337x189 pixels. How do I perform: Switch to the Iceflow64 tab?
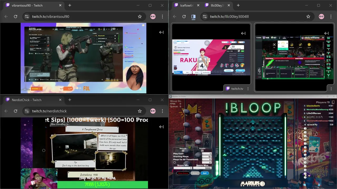click(186, 5)
